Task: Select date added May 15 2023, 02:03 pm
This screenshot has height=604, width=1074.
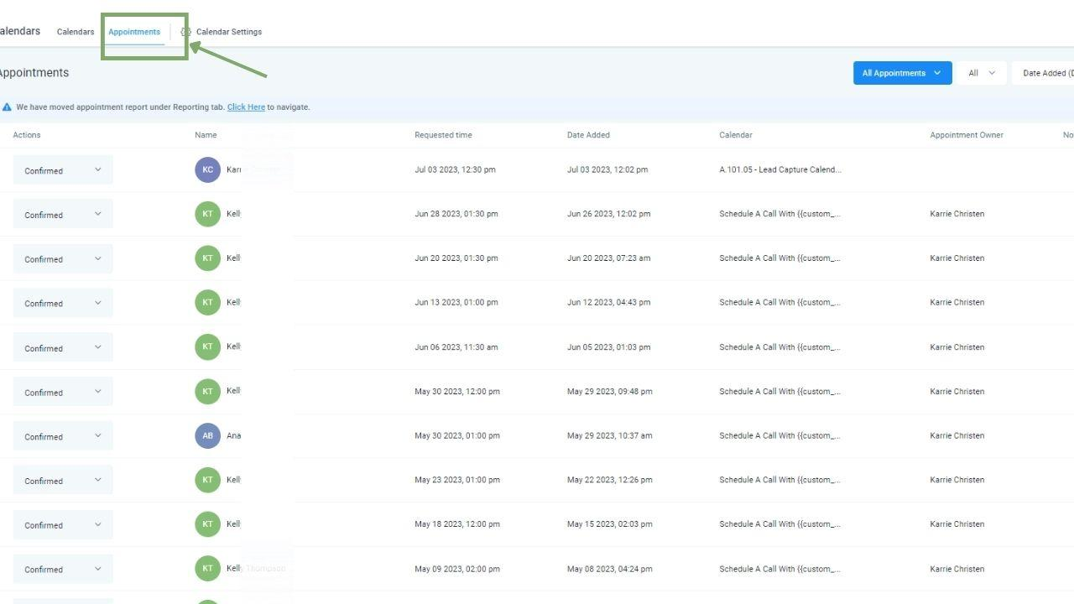Action: (x=610, y=524)
